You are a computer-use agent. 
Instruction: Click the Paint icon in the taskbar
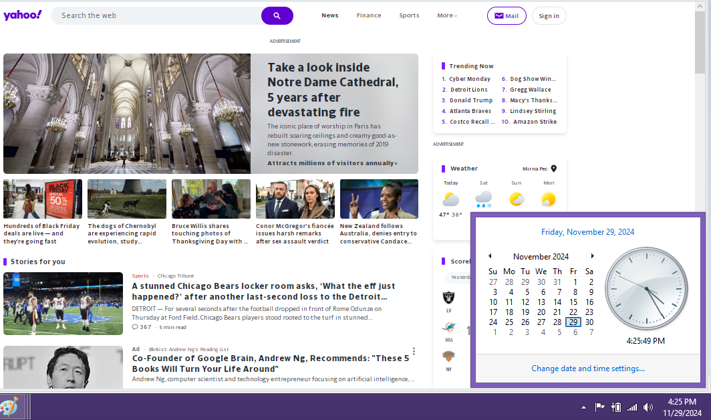pos(10,407)
